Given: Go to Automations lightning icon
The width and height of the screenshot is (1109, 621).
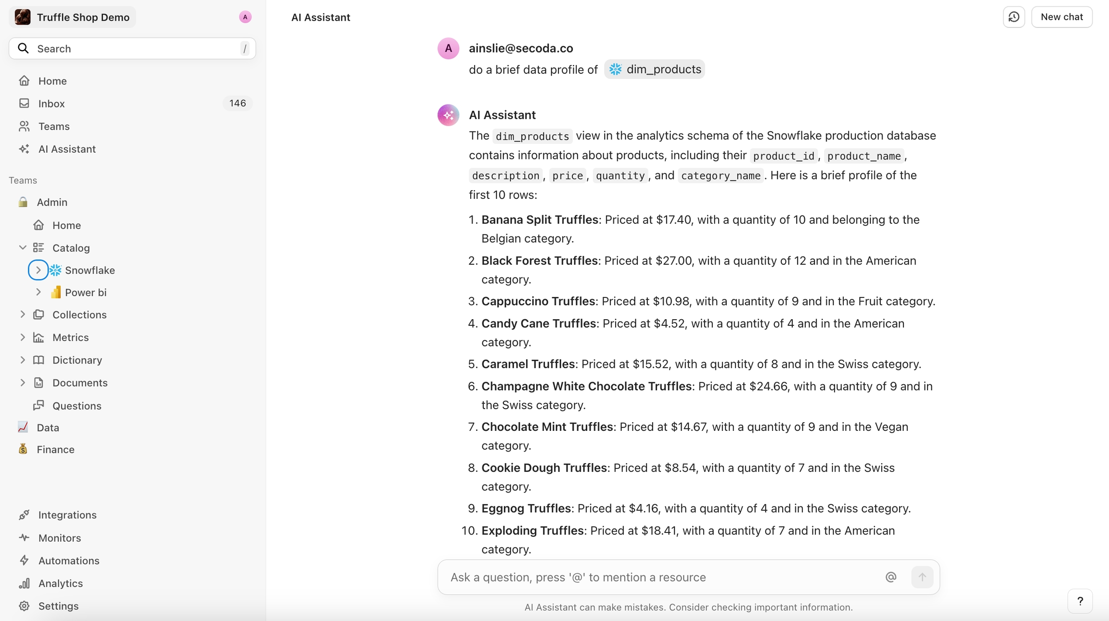Looking at the screenshot, I should [x=25, y=560].
